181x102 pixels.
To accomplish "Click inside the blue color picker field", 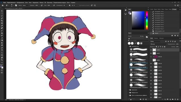I will [138, 20].
